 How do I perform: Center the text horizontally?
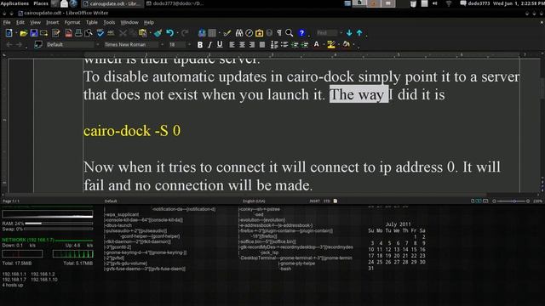click(242, 44)
